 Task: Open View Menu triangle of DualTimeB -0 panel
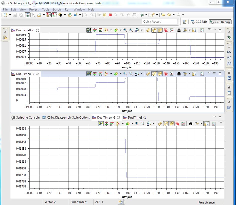pyautogui.click(x=209, y=29)
